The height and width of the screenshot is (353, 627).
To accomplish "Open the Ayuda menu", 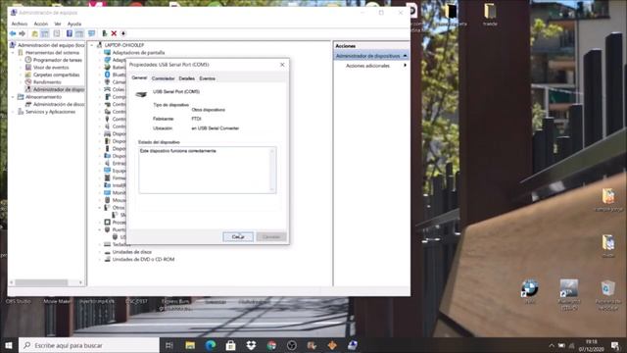I will (74, 24).
